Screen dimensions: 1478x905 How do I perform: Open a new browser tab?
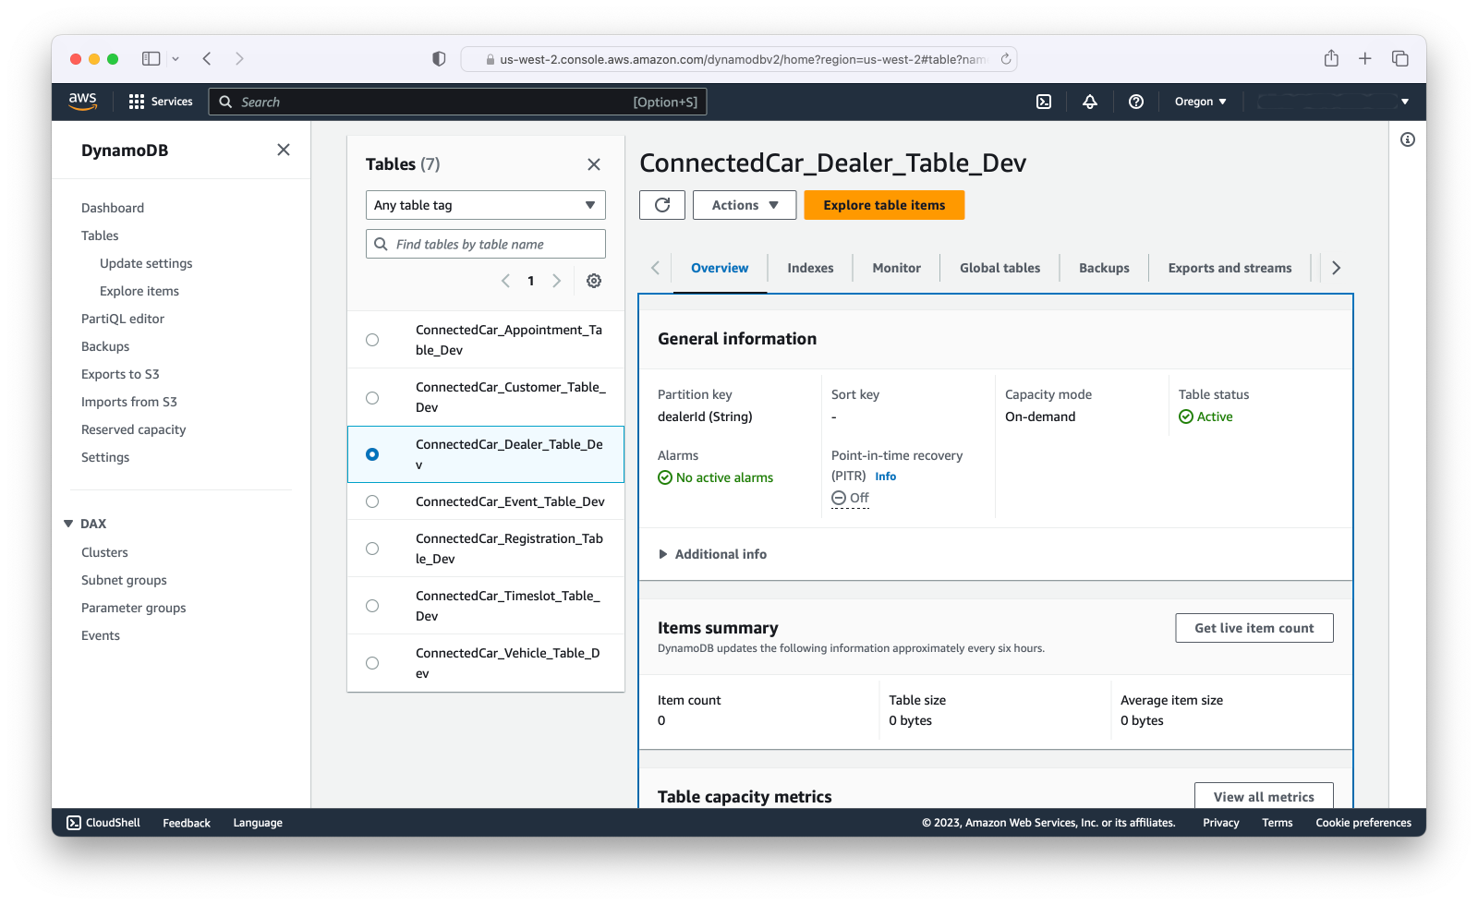click(x=1365, y=58)
